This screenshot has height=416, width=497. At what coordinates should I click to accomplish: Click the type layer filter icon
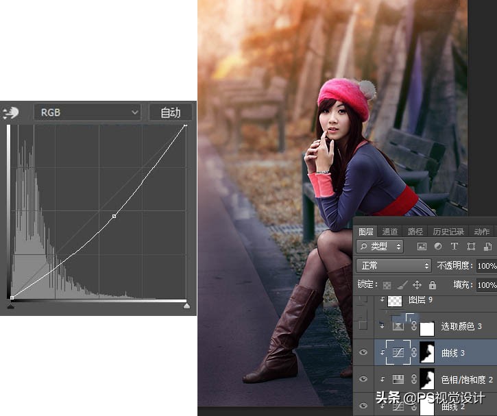tap(454, 246)
